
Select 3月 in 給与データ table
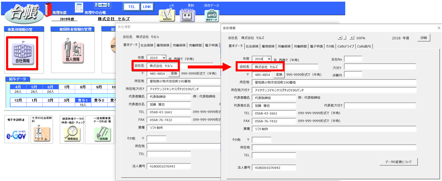tap(67, 100)
